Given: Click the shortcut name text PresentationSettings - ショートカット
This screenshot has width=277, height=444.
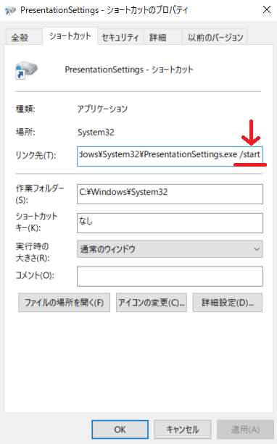Looking at the screenshot, I should click(x=129, y=70).
